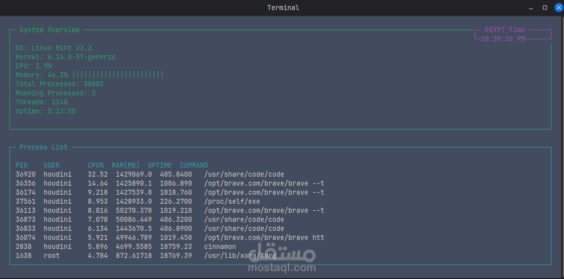This screenshot has height=279, width=564.
Task: Click the uptime value 405.8400
Action: (x=176, y=174)
